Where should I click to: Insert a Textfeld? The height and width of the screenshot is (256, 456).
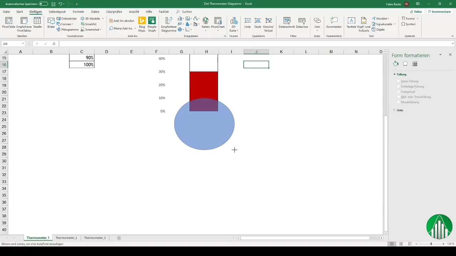pyautogui.click(x=351, y=23)
